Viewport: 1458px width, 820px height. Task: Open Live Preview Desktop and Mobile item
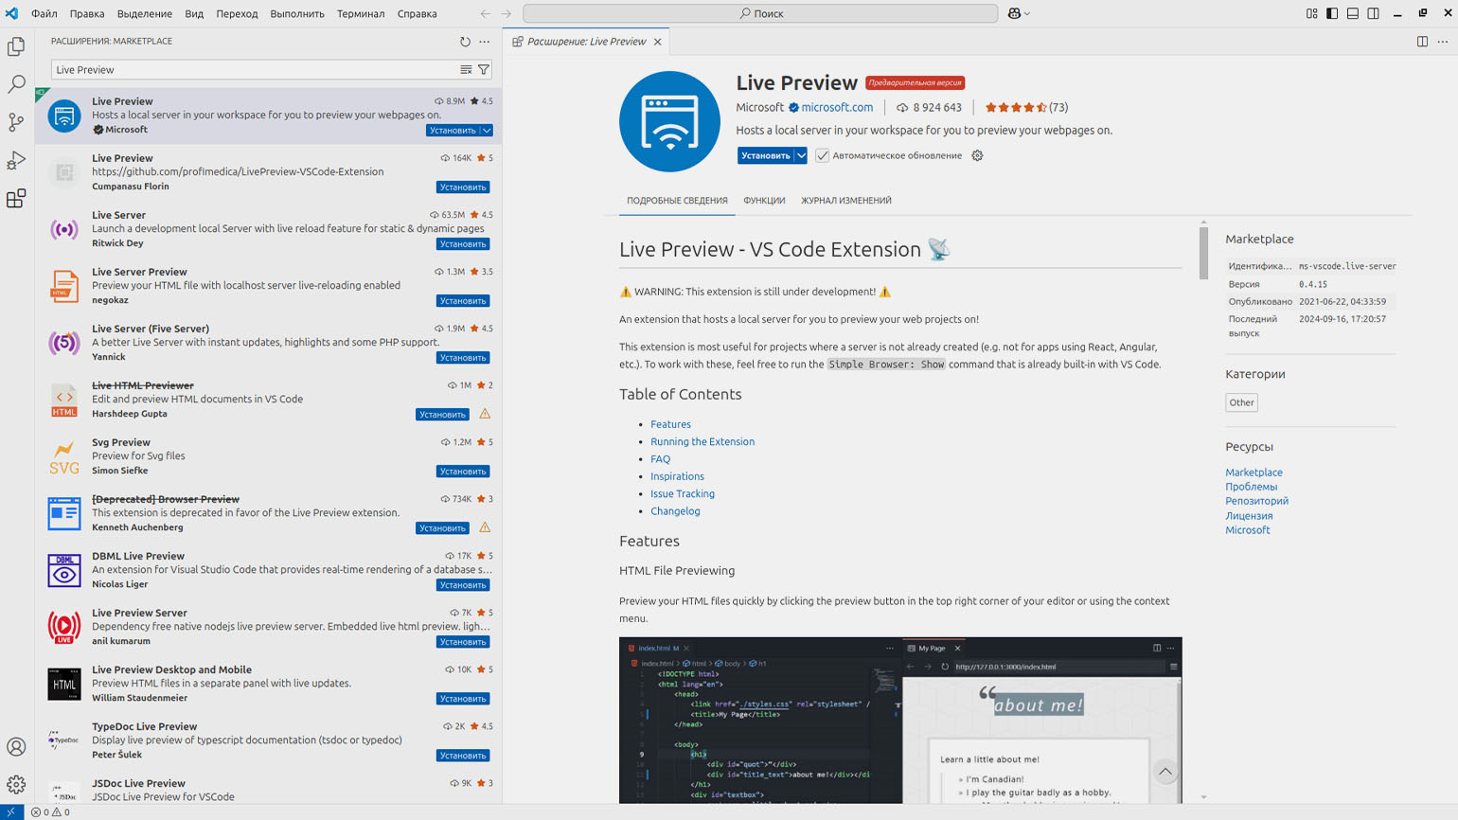[x=269, y=684]
